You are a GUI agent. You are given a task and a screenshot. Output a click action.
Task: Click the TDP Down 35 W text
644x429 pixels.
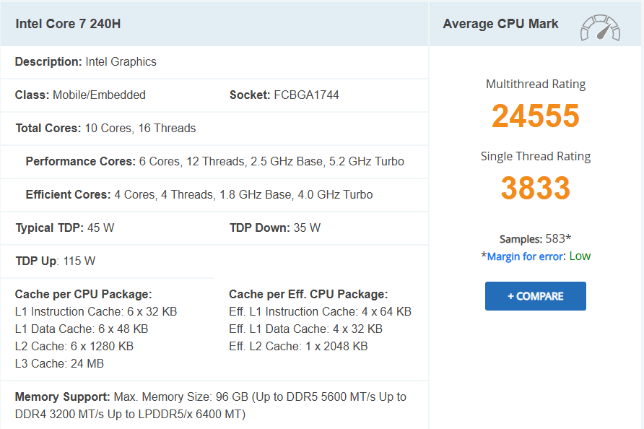274,228
